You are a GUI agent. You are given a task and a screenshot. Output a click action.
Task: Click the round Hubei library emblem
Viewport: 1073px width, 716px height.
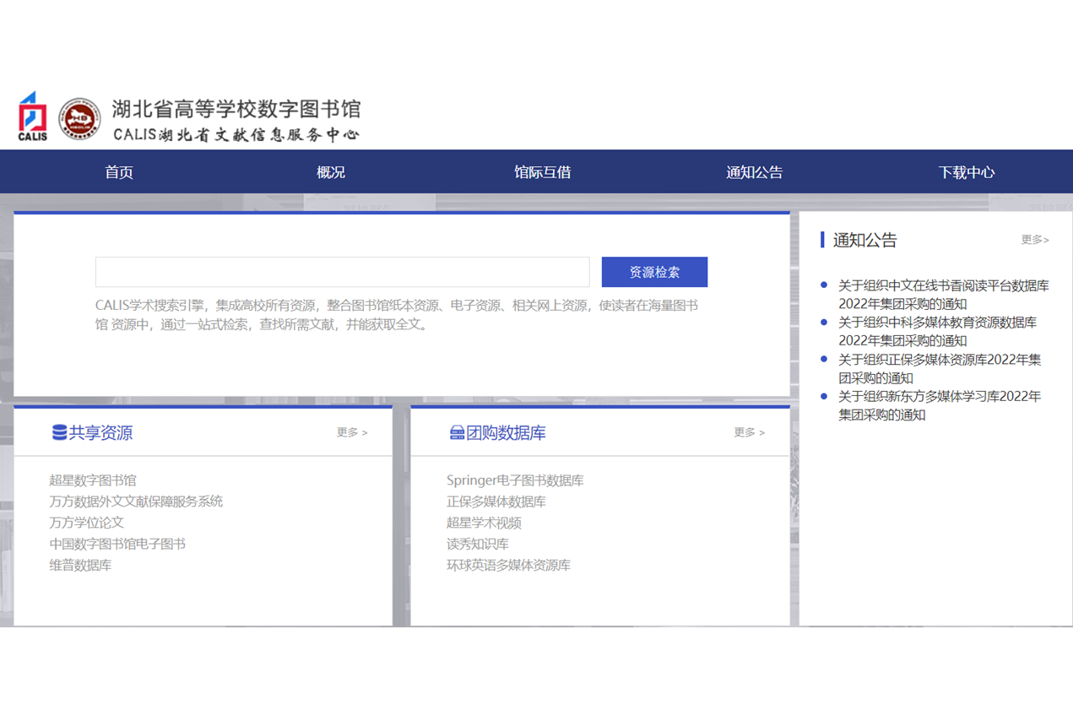(79, 118)
